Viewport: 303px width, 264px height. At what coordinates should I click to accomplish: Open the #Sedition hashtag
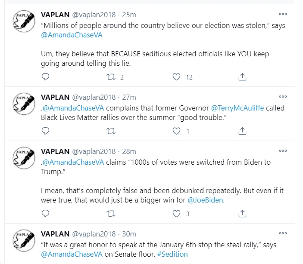coord(172,254)
